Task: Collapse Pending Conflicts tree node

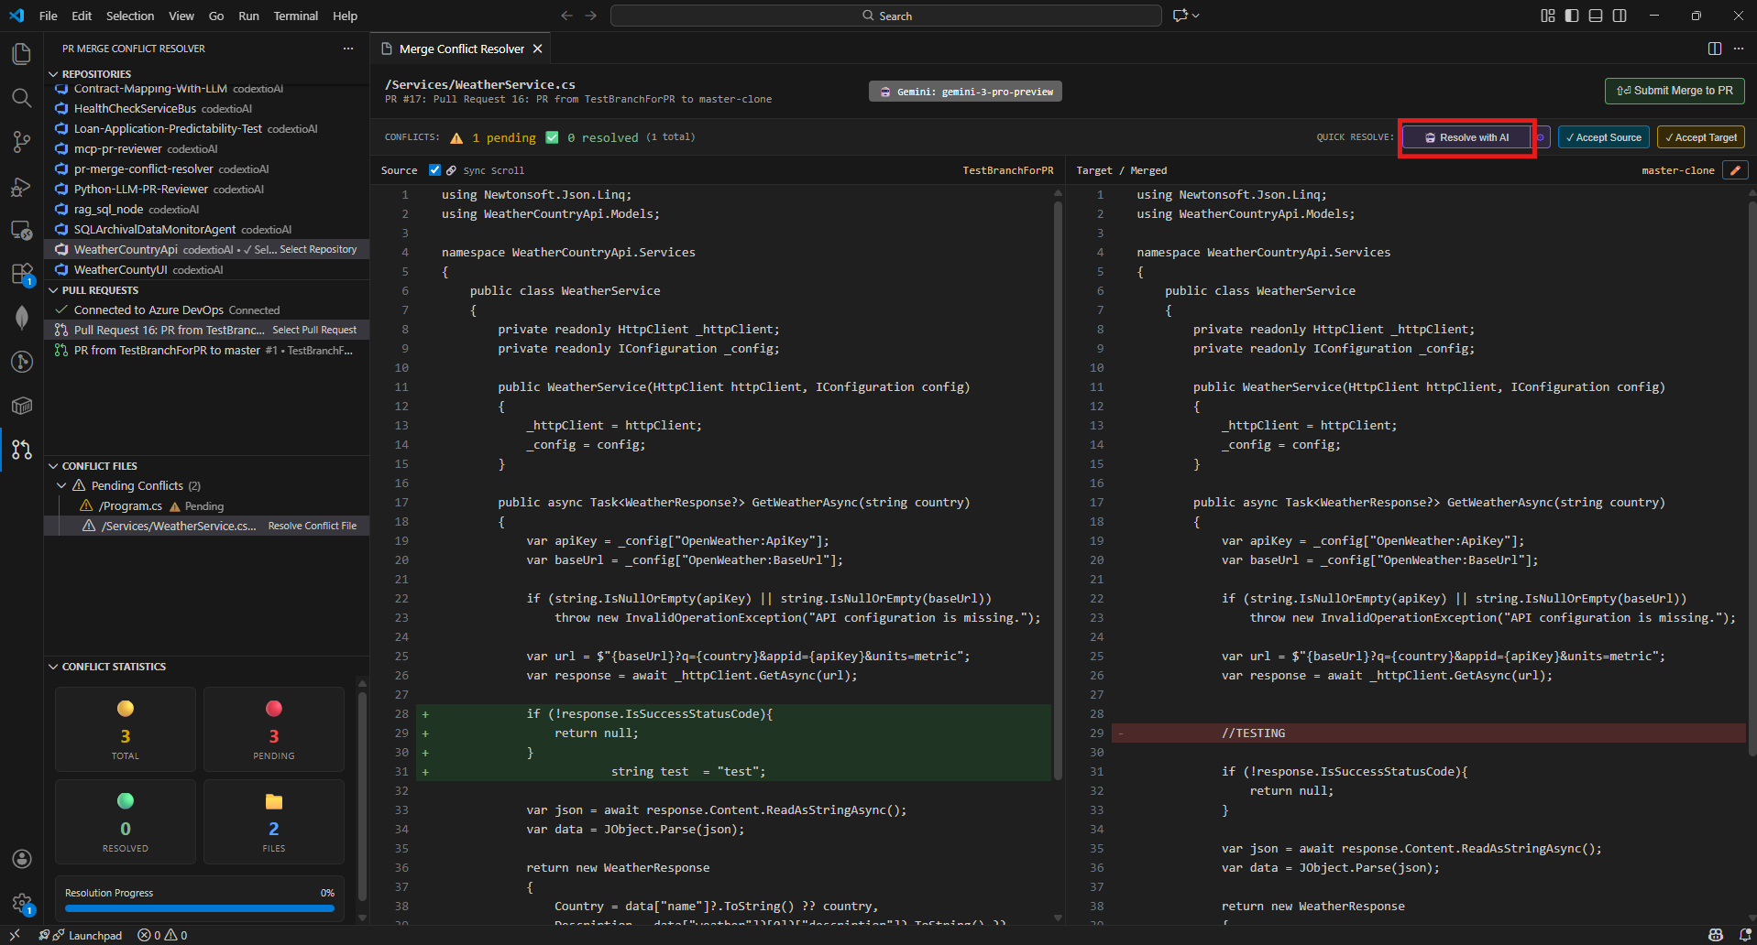Action: pos(62,485)
